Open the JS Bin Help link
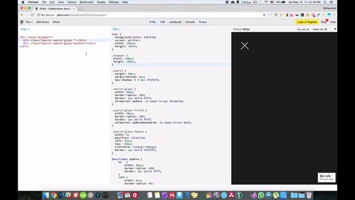Image resolution: width=355 pixels, height=200 pixels. [x=333, y=22]
